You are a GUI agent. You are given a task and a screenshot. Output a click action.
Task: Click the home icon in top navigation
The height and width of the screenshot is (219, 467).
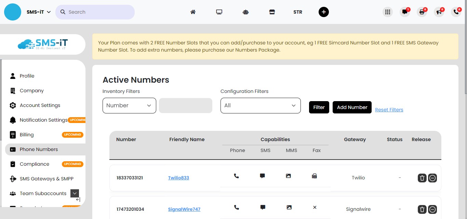193,12
